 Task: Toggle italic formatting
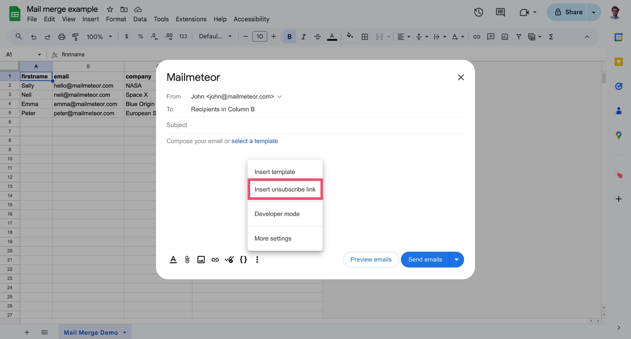(303, 37)
